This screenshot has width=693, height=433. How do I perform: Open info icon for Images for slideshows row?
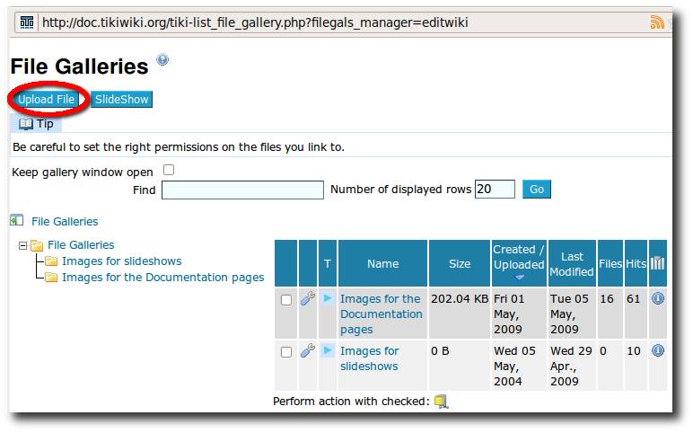point(658,350)
